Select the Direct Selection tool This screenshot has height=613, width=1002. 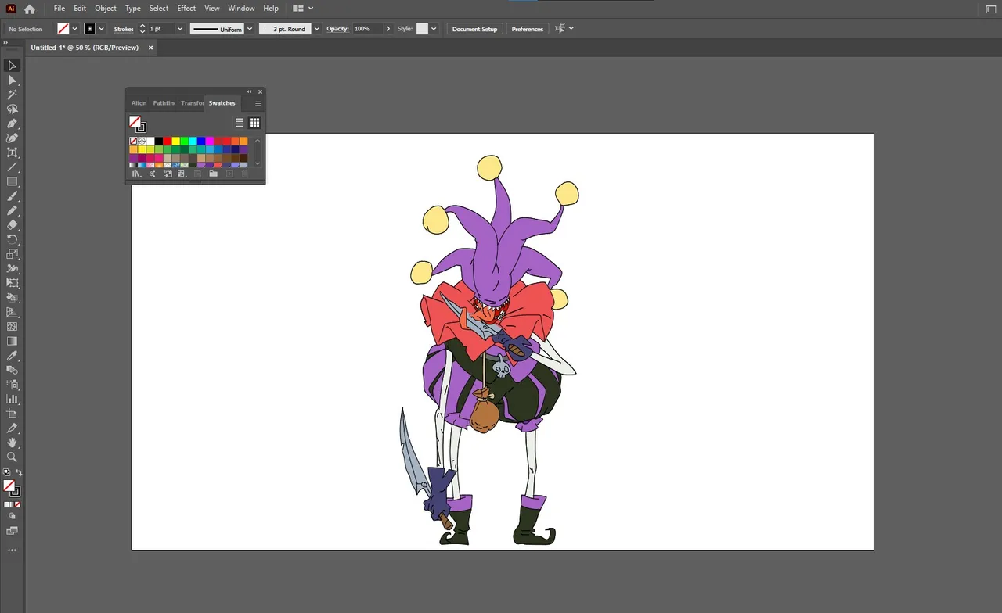point(12,81)
